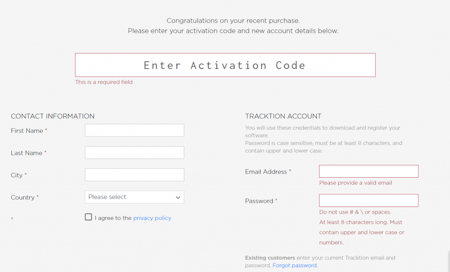
Task: Click the Email Address input field
Action: pyautogui.click(x=368, y=171)
